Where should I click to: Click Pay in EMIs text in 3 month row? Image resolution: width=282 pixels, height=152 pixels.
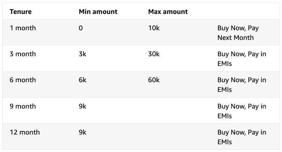click(242, 59)
